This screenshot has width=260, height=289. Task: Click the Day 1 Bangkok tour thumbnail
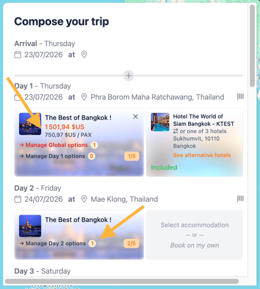30,124
